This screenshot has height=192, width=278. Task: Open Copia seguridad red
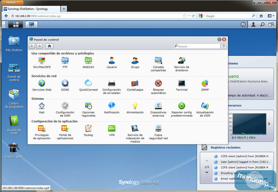[x=158, y=133]
